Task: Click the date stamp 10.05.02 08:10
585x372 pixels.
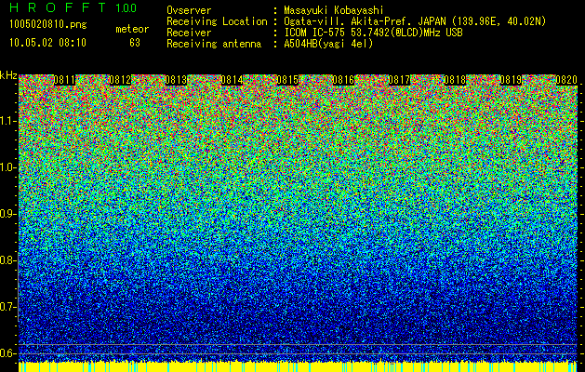Action: pos(47,43)
